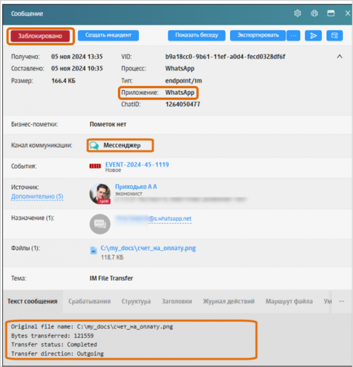Image resolution: width=353 pixels, height=367 pixels.
Task: Click the png file icon
Action: pos(94,250)
